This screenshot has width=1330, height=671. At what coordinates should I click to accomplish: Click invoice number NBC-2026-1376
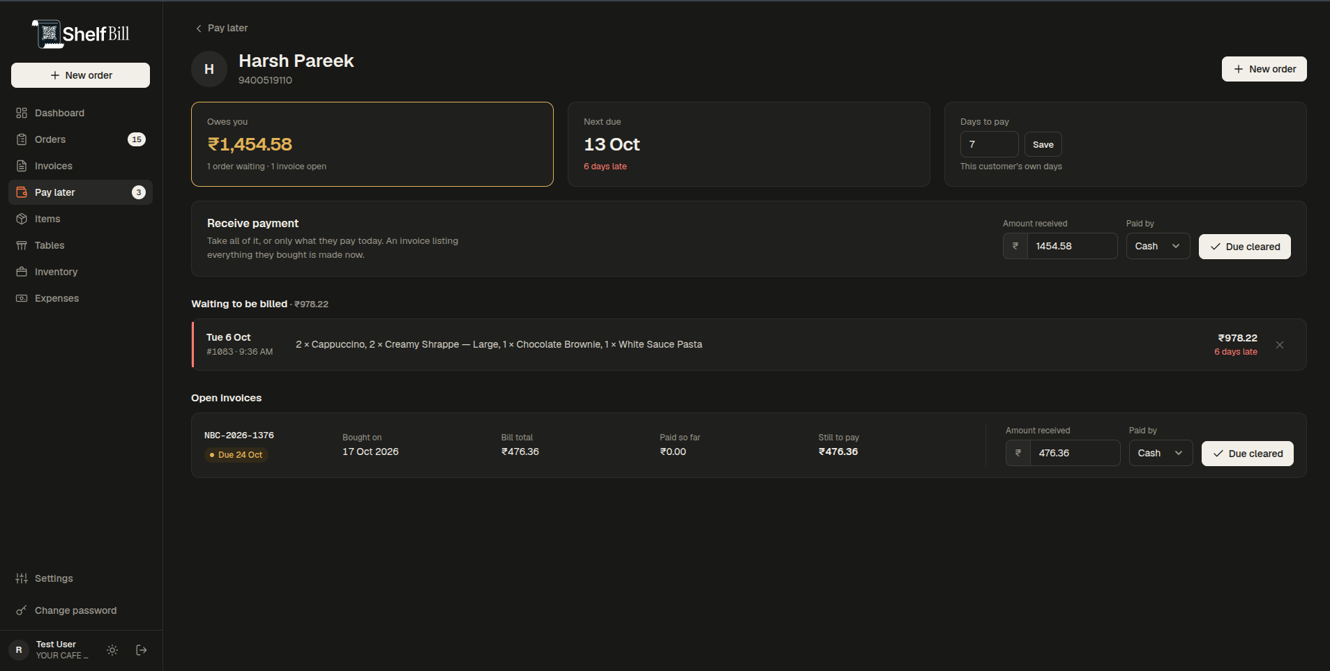(x=239, y=435)
